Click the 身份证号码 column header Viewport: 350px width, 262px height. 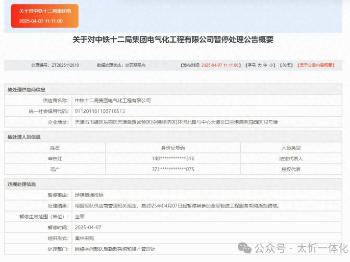173,148
